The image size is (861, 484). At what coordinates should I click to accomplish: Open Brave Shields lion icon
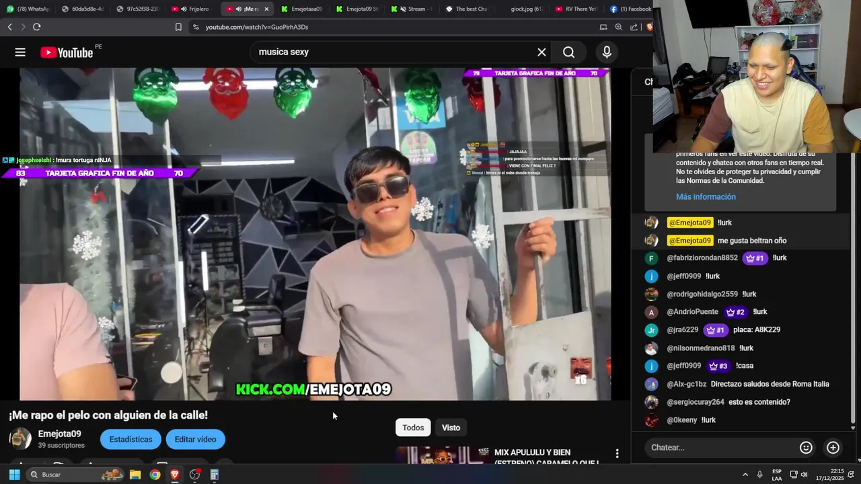[x=649, y=27]
